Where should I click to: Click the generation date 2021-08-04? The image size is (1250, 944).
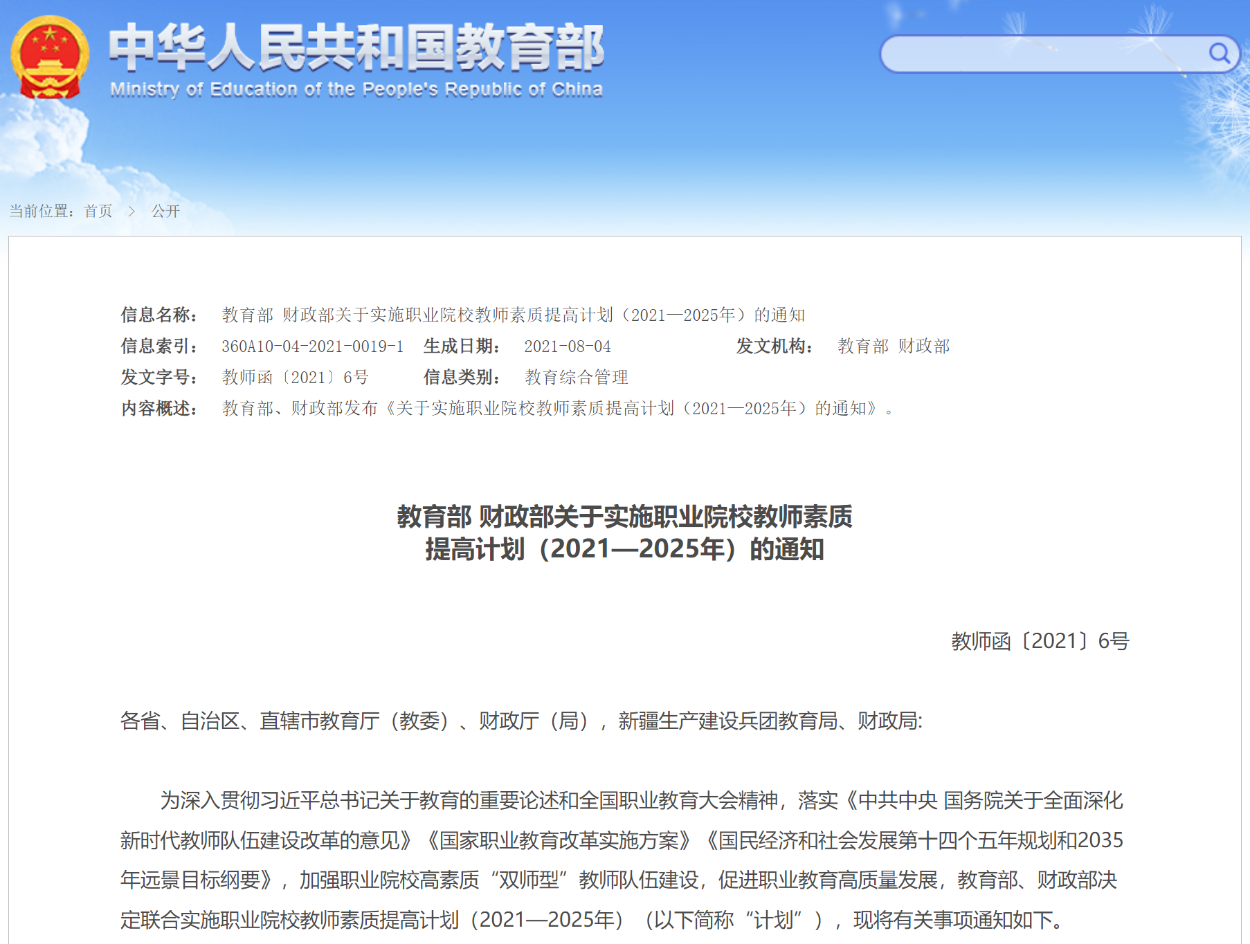coord(567,346)
